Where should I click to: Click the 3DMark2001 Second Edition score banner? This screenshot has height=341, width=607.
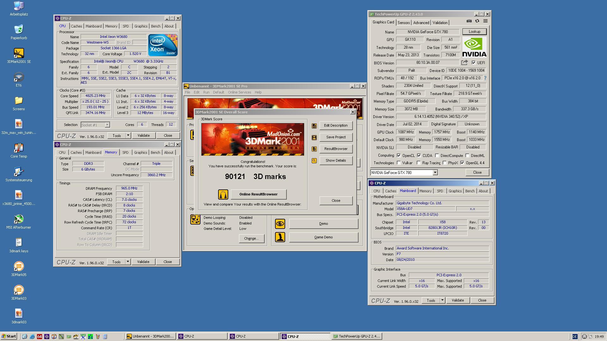[x=253, y=140]
